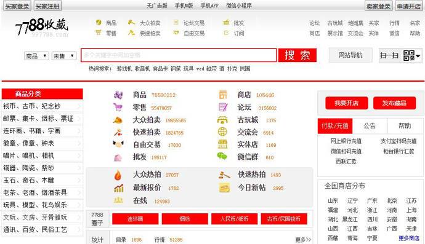
Task: Click the red 发布藏品 button
Action: pyautogui.click(x=394, y=103)
